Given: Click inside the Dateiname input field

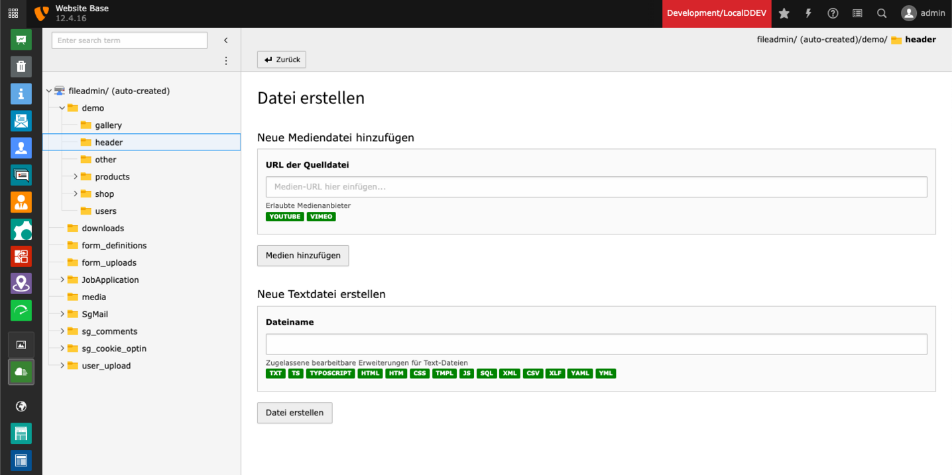Looking at the screenshot, I should (596, 344).
